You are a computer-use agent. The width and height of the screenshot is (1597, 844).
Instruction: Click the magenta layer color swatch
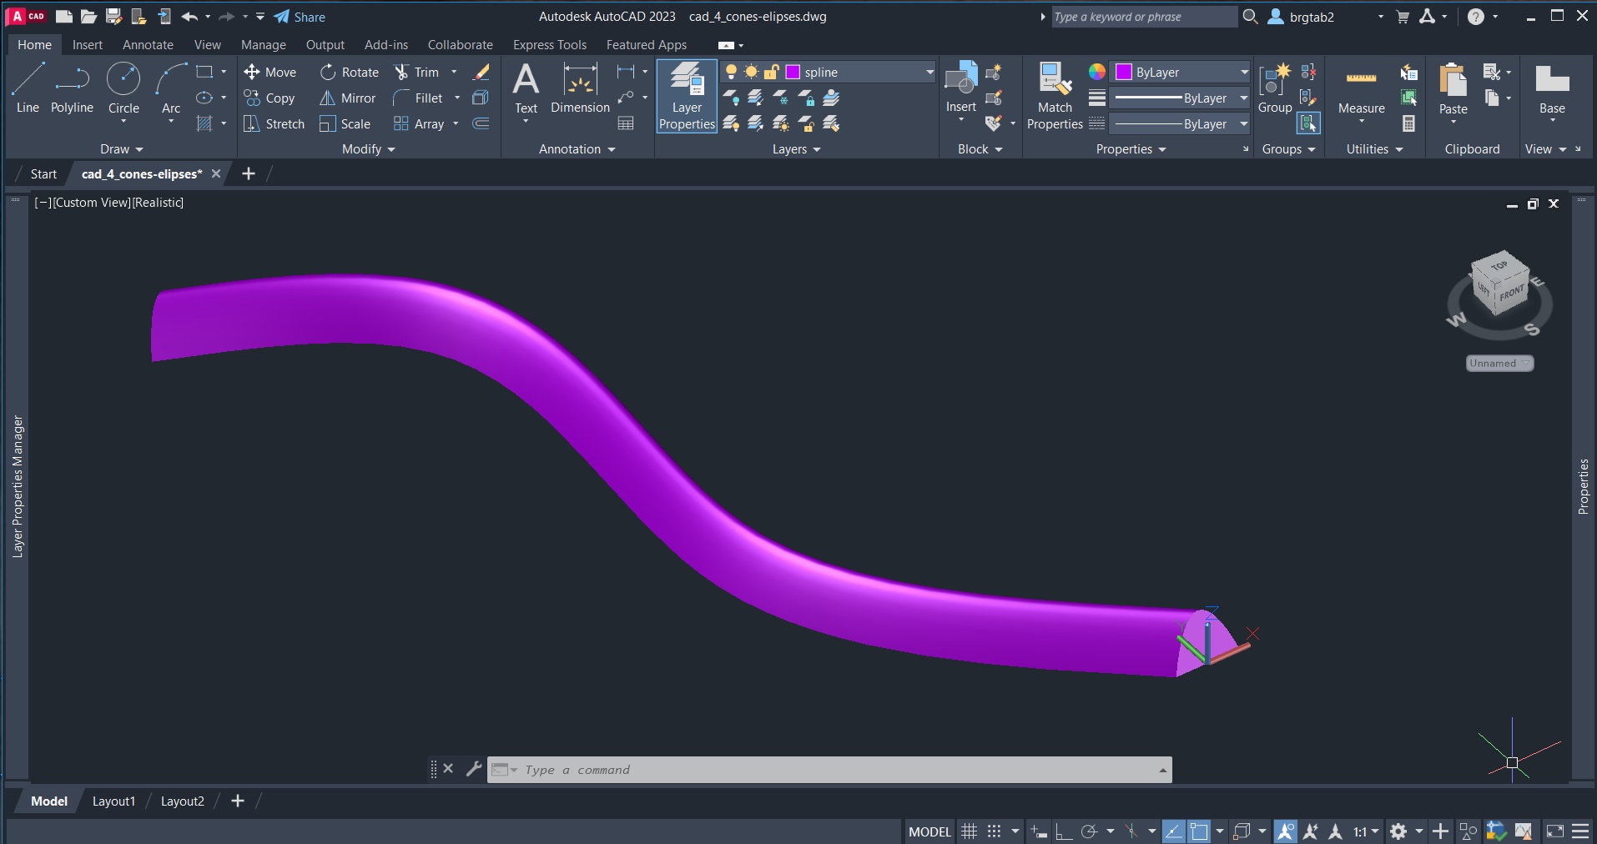tap(793, 73)
